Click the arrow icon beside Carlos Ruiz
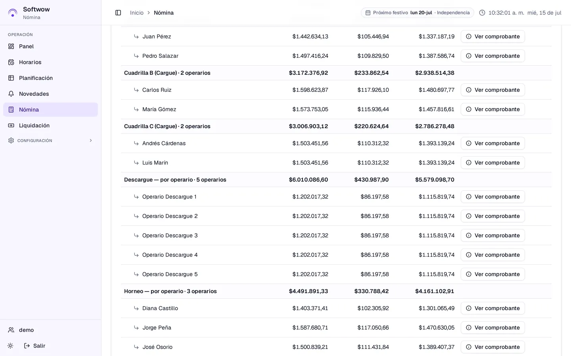The width and height of the screenshot is (571, 356). pos(136,90)
